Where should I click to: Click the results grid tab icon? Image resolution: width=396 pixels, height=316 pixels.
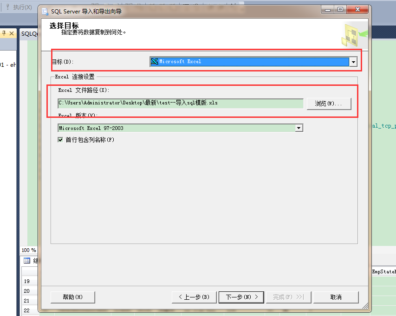(x=27, y=260)
